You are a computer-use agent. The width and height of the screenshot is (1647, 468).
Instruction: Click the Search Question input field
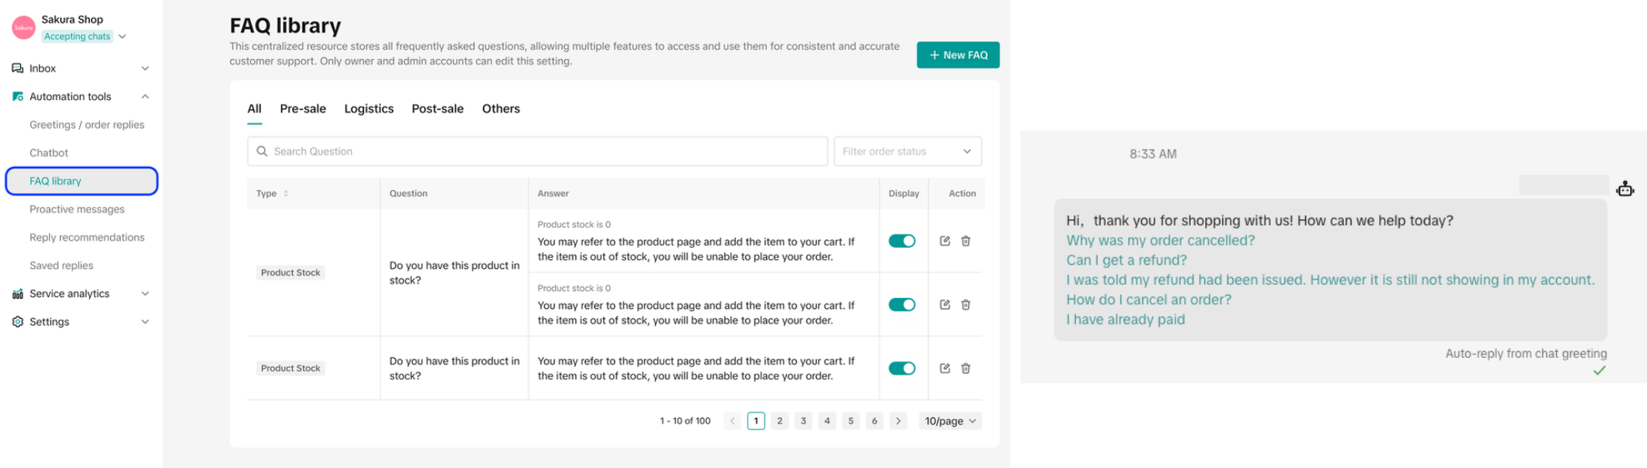point(537,152)
